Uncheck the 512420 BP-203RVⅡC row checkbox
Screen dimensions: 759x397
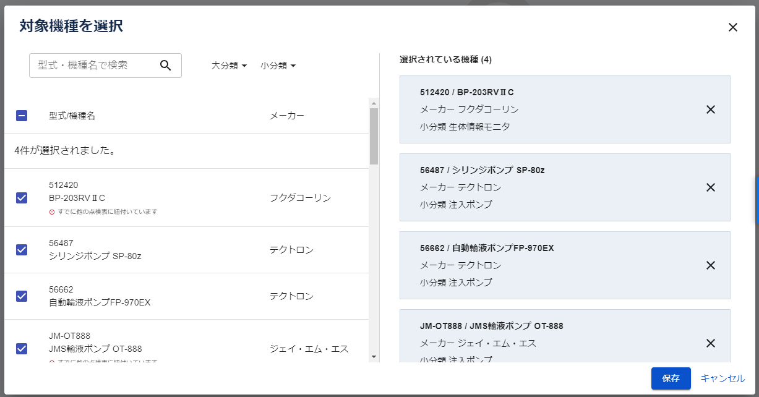tap(22, 198)
